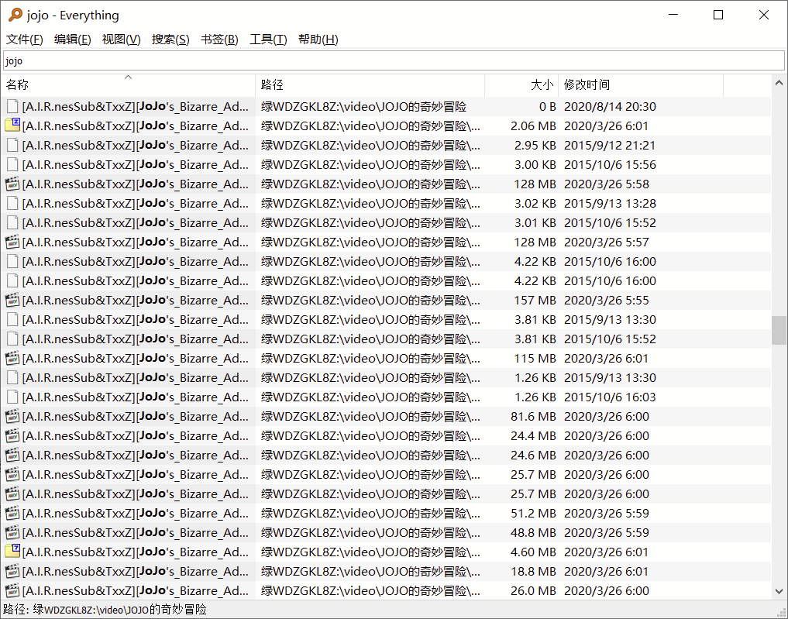Viewport: 788px width, 619px height.
Task: Click the video icon of the 157 MB row
Action: tap(12, 300)
